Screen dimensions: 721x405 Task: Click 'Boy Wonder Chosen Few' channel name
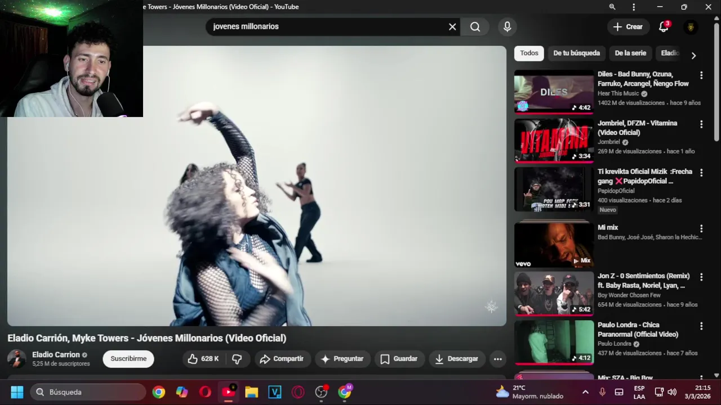629,295
